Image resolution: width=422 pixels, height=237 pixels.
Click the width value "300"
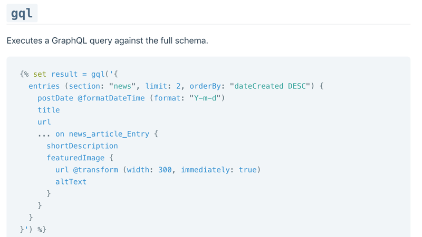click(165, 170)
